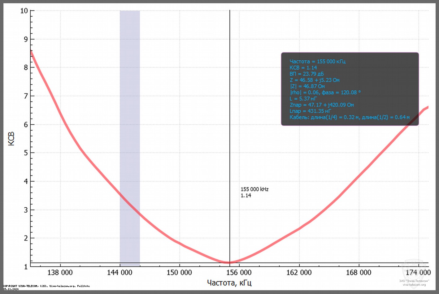The width and height of the screenshot is (439, 294).
Task: Click the viva-telecom.org watermark link
Action: pyautogui.click(x=414, y=285)
